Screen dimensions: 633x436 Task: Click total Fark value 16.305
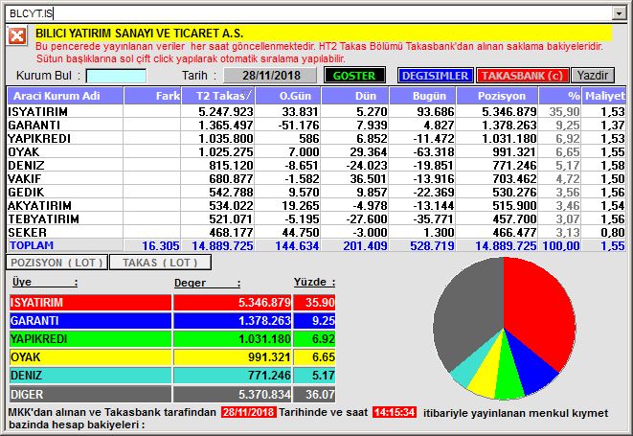coord(161,245)
